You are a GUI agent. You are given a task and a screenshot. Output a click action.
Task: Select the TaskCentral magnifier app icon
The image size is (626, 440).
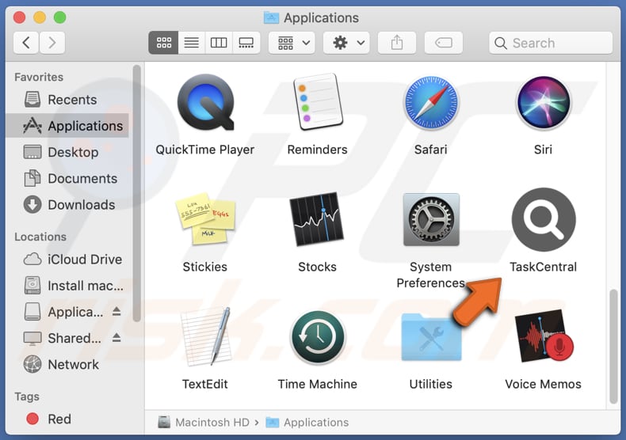(544, 219)
